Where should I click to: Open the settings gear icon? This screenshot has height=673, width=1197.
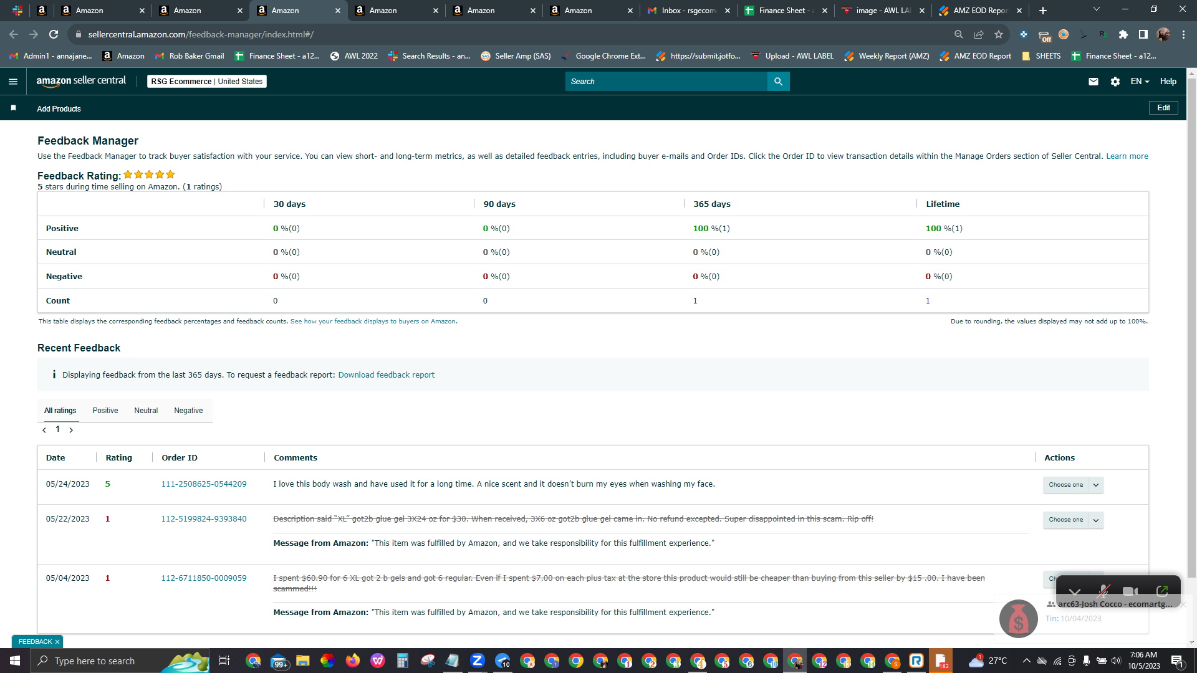[x=1115, y=82]
